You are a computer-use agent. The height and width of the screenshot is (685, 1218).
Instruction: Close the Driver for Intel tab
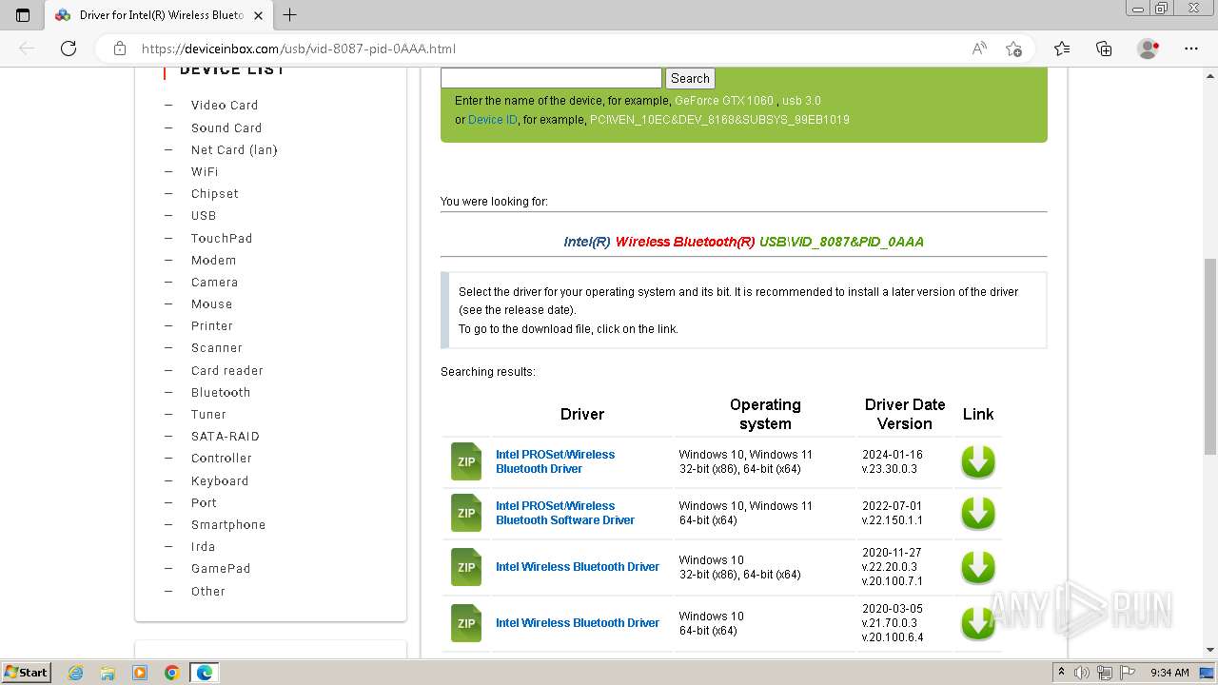(x=258, y=15)
